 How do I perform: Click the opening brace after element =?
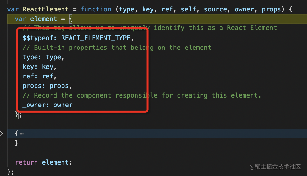click(x=71, y=19)
